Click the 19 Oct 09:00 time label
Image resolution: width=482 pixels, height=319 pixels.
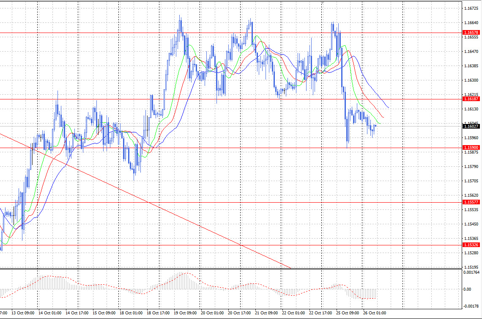click(185, 313)
